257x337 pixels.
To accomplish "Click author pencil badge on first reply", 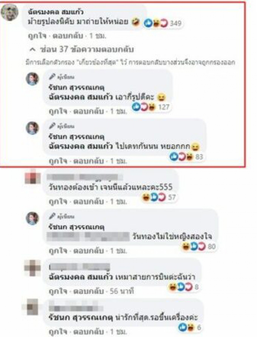I will [52, 77].
